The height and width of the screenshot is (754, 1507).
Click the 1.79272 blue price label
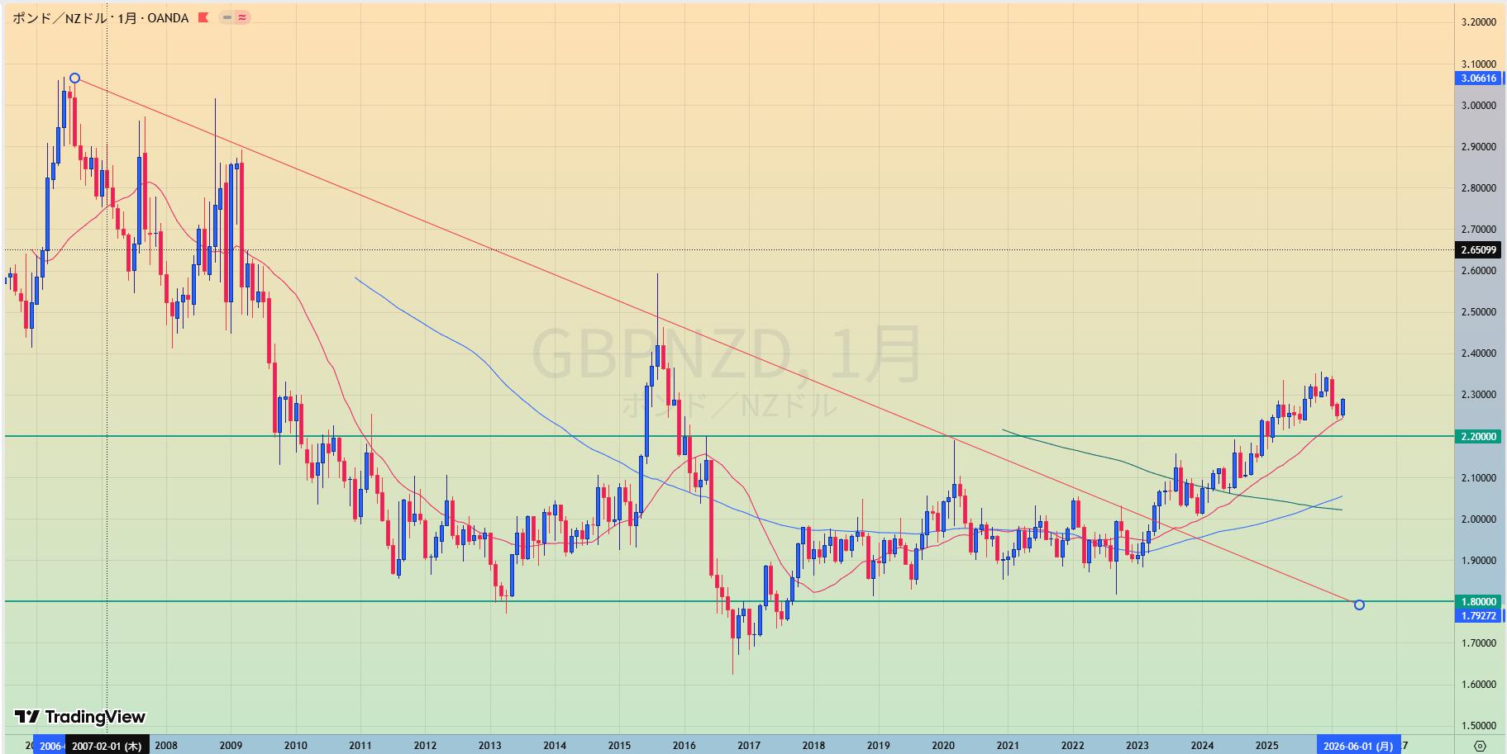pyautogui.click(x=1478, y=615)
